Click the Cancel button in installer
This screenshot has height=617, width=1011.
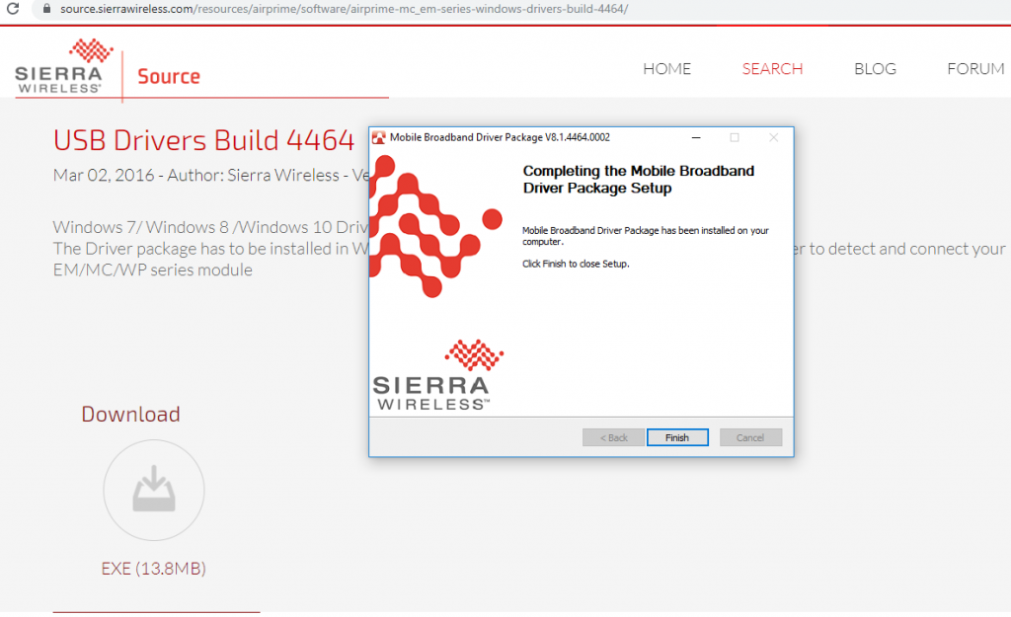pos(750,437)
